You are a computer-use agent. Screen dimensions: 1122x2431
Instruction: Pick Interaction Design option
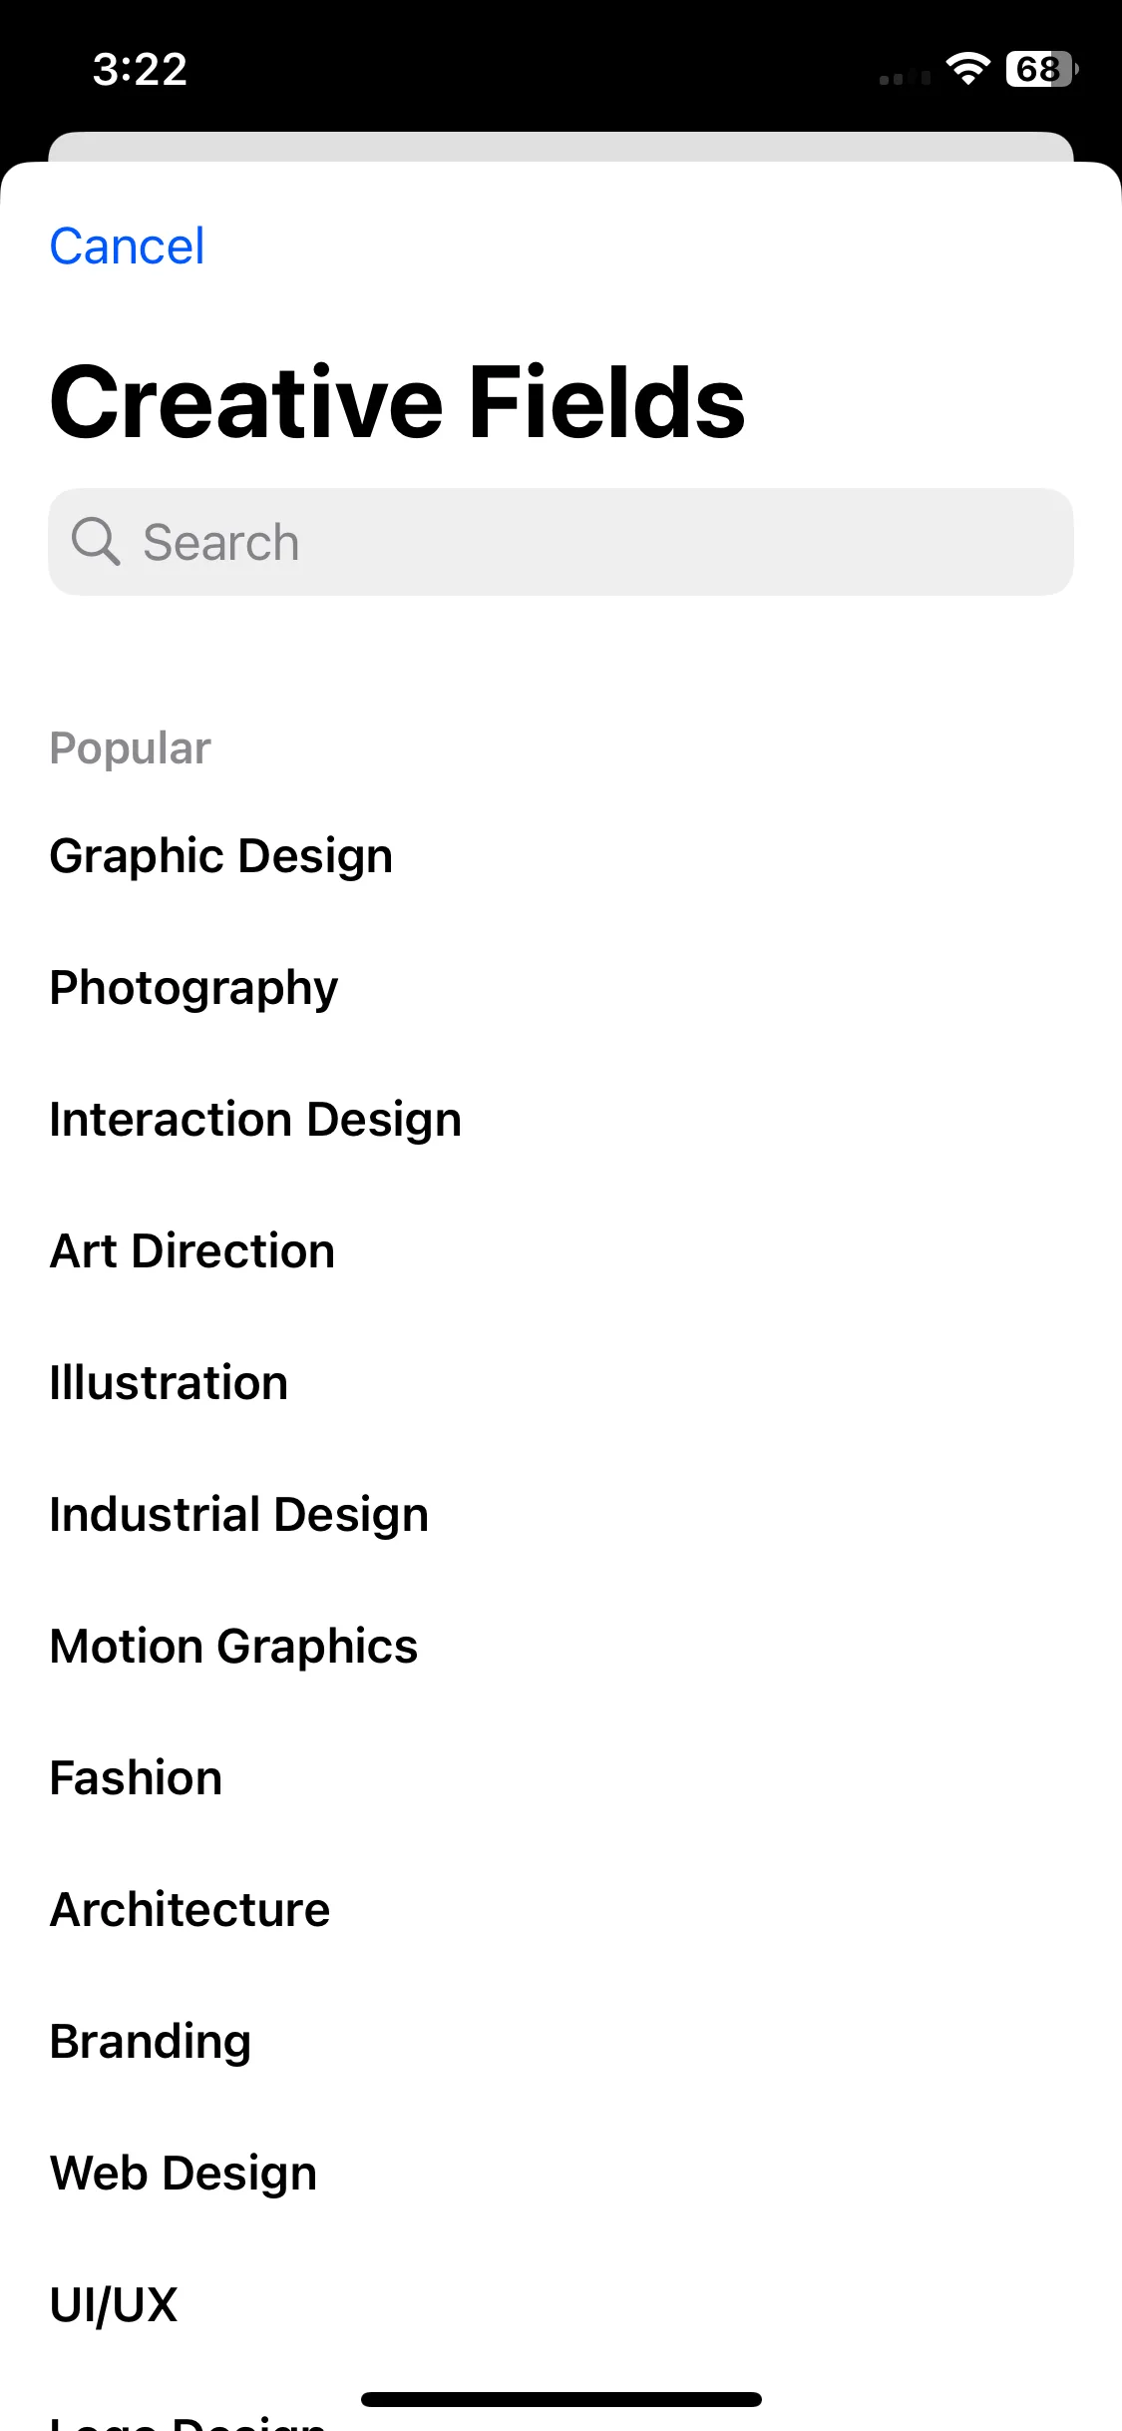(x=561, y=1120)
